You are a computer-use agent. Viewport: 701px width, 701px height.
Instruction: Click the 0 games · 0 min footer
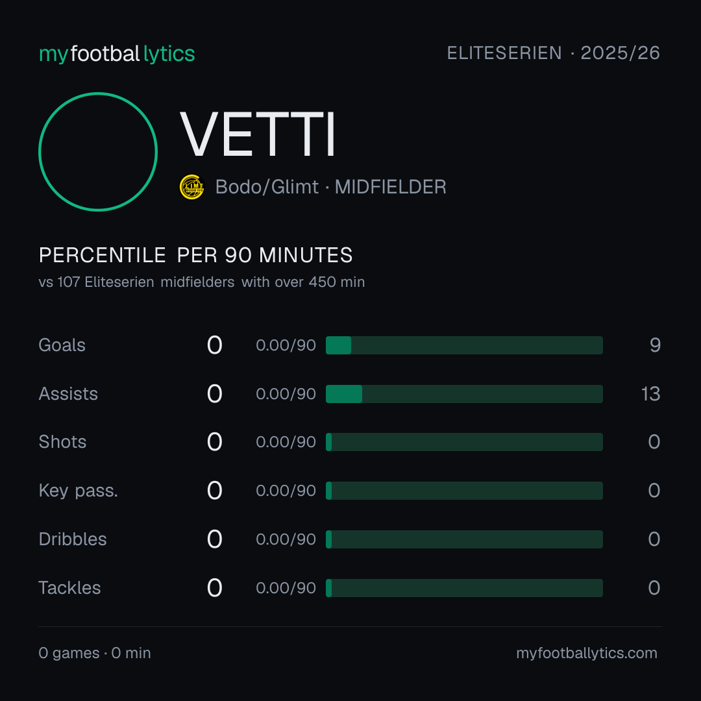94,653
